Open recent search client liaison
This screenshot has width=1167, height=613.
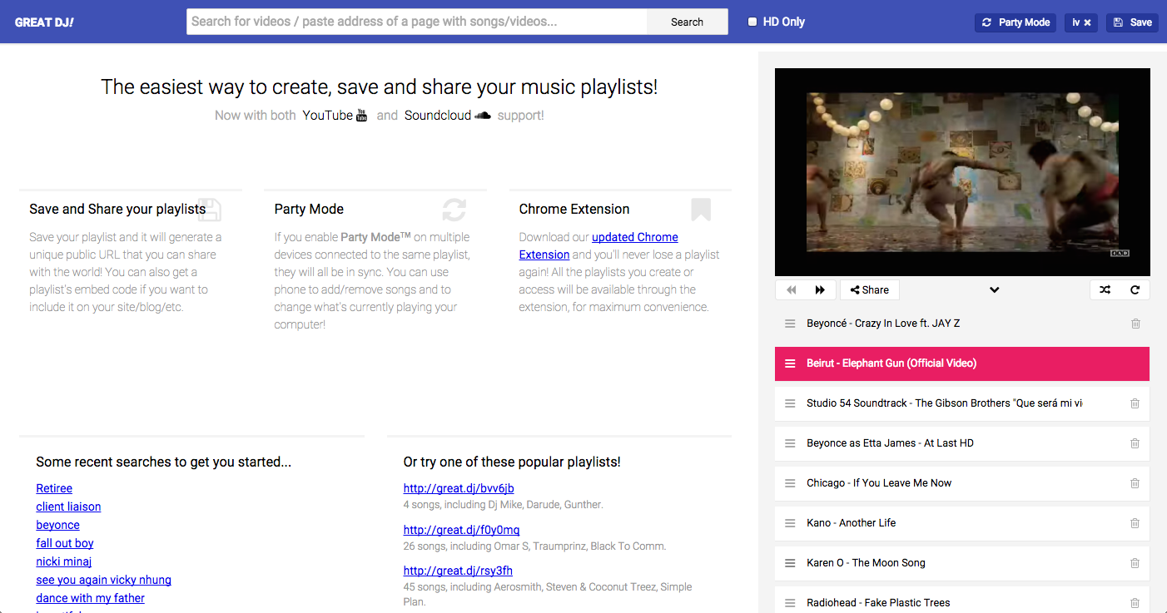pyautogui.click(x=68, y=507)
